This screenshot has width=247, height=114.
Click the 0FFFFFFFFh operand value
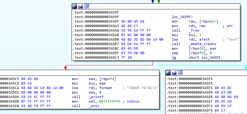(x=110, y=101)
